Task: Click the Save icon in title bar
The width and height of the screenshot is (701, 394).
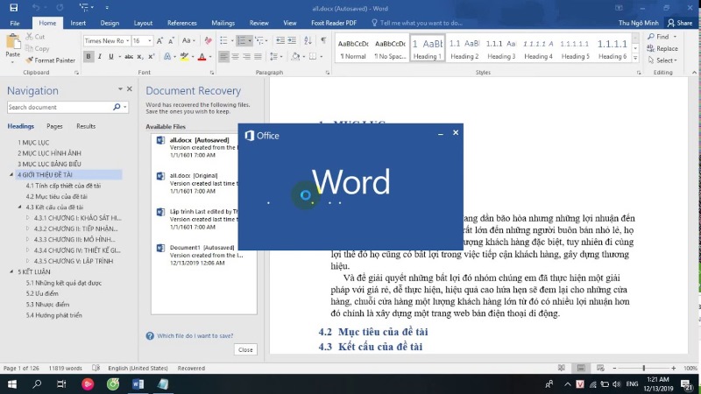Action: pyautogui.click(x=13, y=8)
